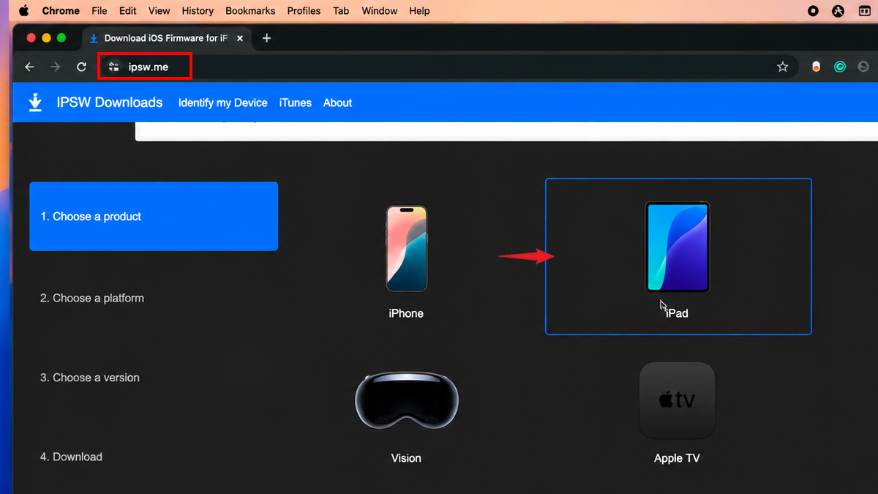Open the Tab menu

point(341,11)
